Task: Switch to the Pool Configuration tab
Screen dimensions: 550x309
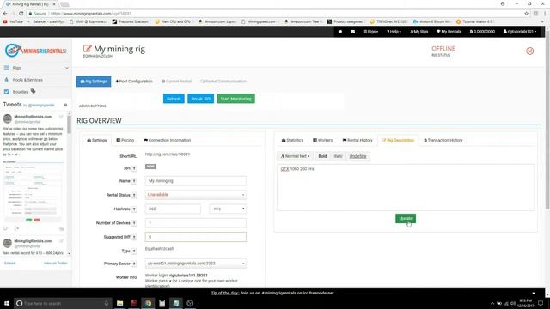Action: point(134,82)
